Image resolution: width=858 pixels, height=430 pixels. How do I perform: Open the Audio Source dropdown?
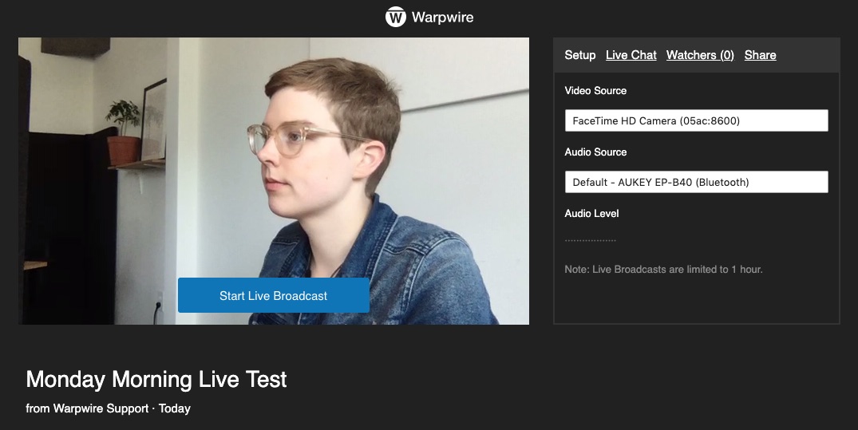(697, 182)
